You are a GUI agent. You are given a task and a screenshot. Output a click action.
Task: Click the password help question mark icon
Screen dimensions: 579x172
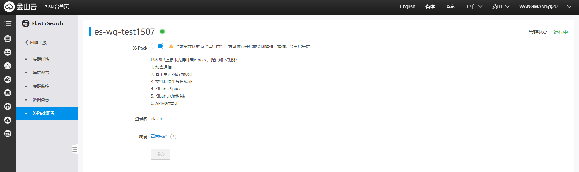point(173,137)
